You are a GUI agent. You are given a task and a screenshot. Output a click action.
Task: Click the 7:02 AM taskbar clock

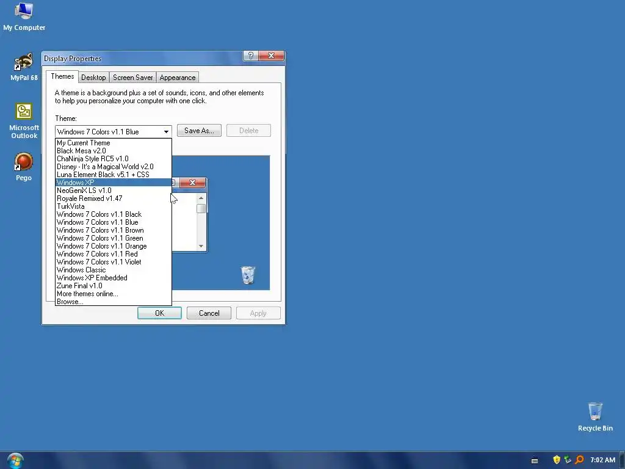click(x=602, y=460)
